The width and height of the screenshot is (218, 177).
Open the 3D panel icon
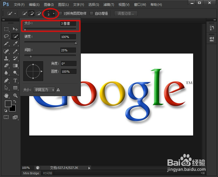coord(212,39)
